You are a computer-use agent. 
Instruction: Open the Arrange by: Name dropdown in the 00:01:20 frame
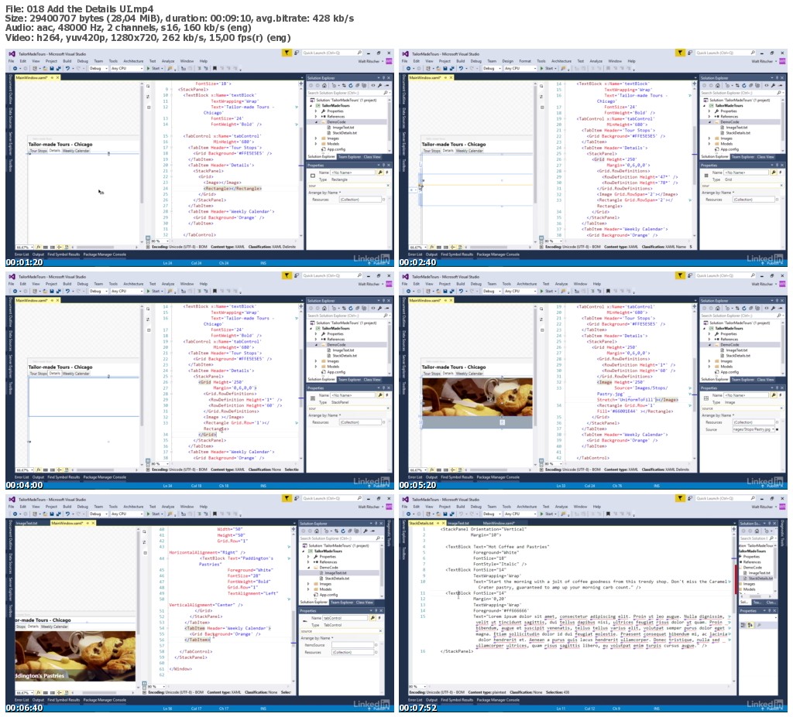click(324, 193)
